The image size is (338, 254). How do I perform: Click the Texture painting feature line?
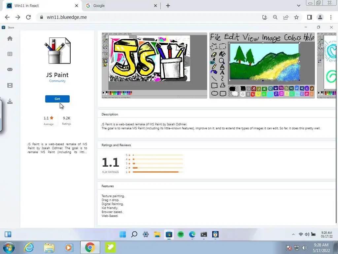[x=113, y=196]
